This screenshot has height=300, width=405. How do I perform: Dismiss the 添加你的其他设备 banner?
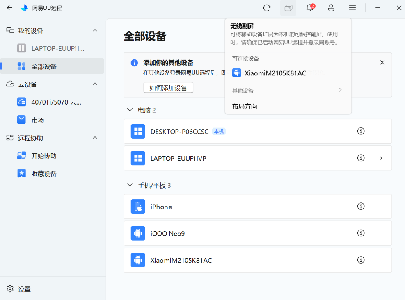382,62
